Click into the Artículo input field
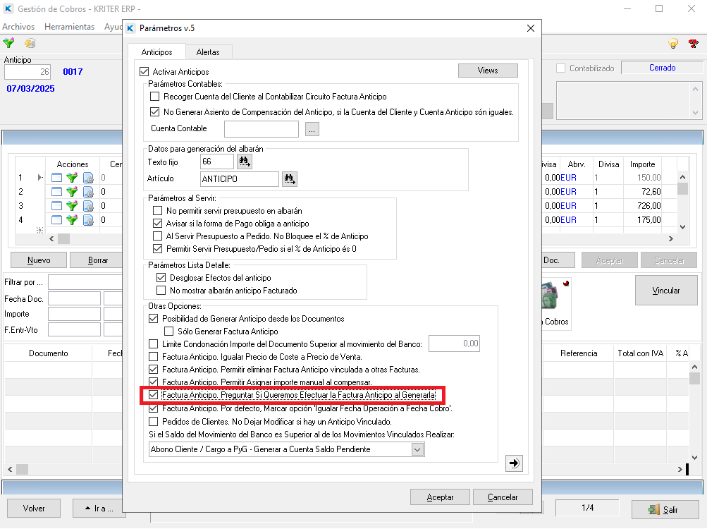707x529 pixels. tap(239, 179)
